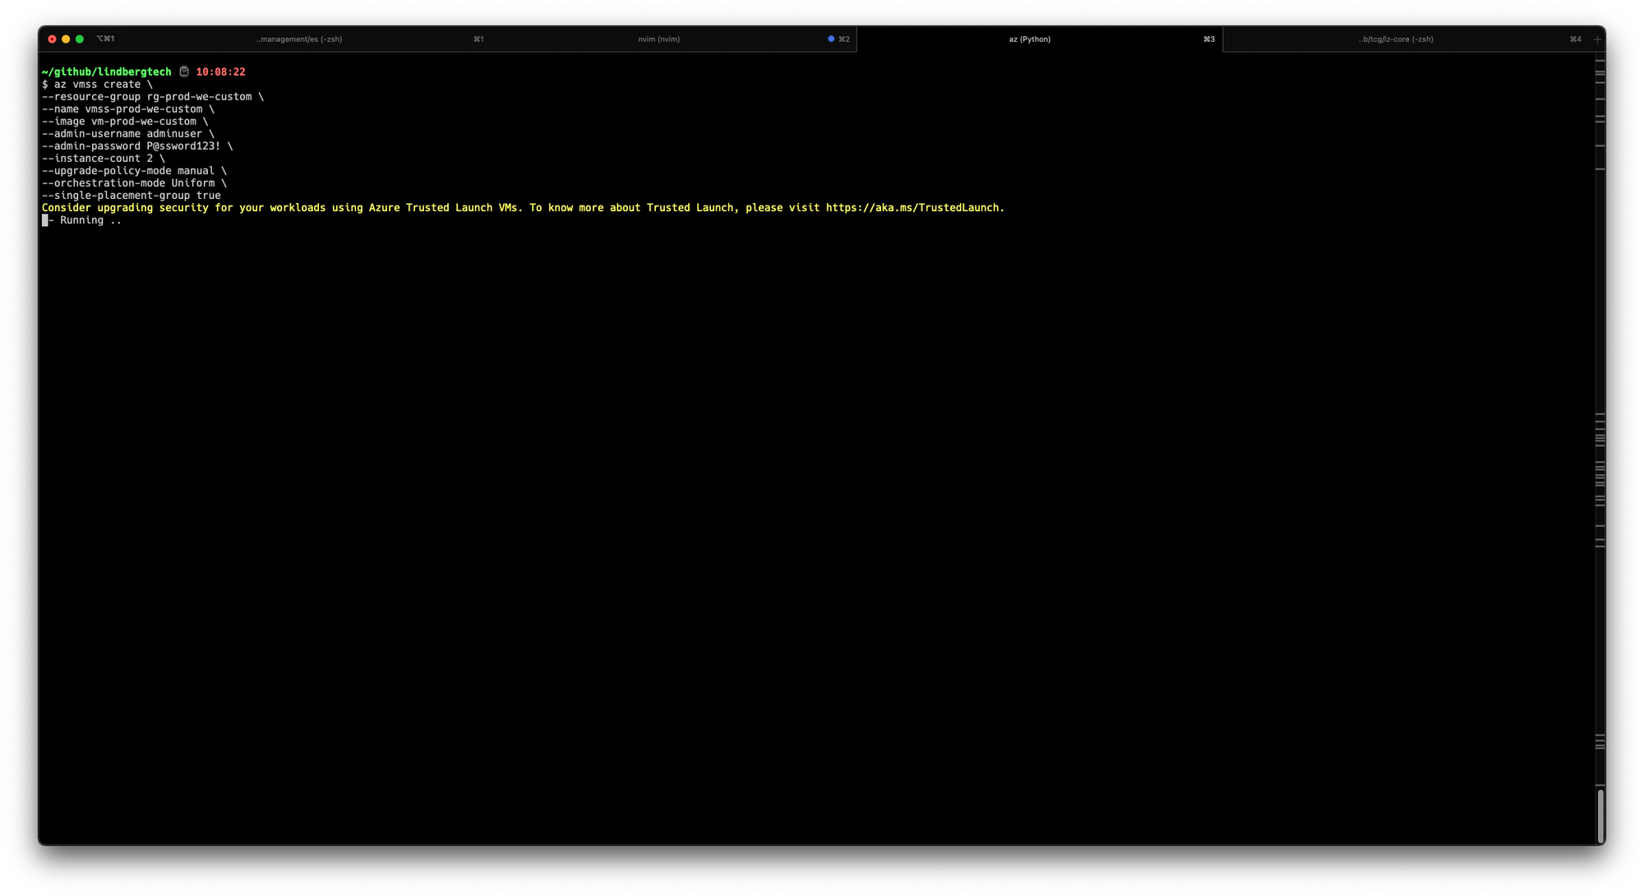Click the ~/github/lindbergtech path in prompt
This screenshot has height=896, width=1644.
point(106,72)
